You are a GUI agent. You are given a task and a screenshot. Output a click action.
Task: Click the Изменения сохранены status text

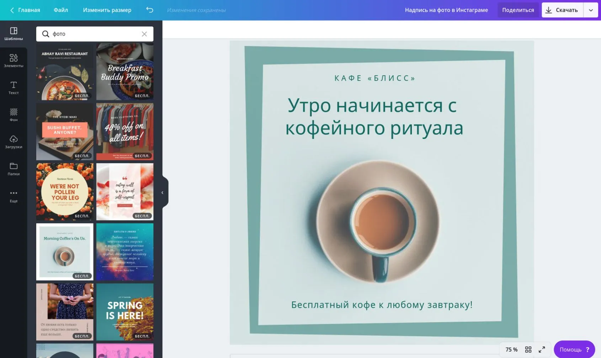(x=196, y=10)
